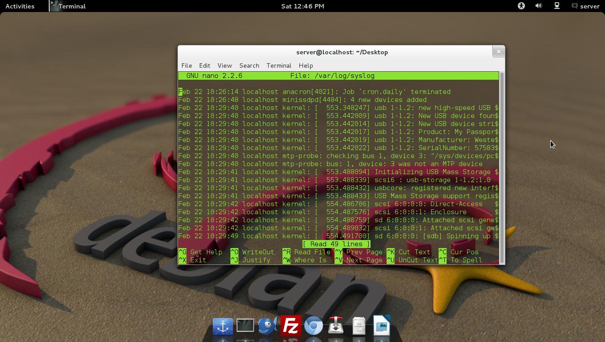The width and height of the screenshot is (605, 342).
Task: Open the Help menu
Action: pyautogui.click(x=306, y=65)
